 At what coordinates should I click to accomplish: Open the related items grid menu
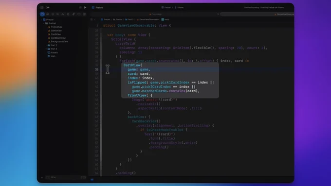[x=92, y=19]
